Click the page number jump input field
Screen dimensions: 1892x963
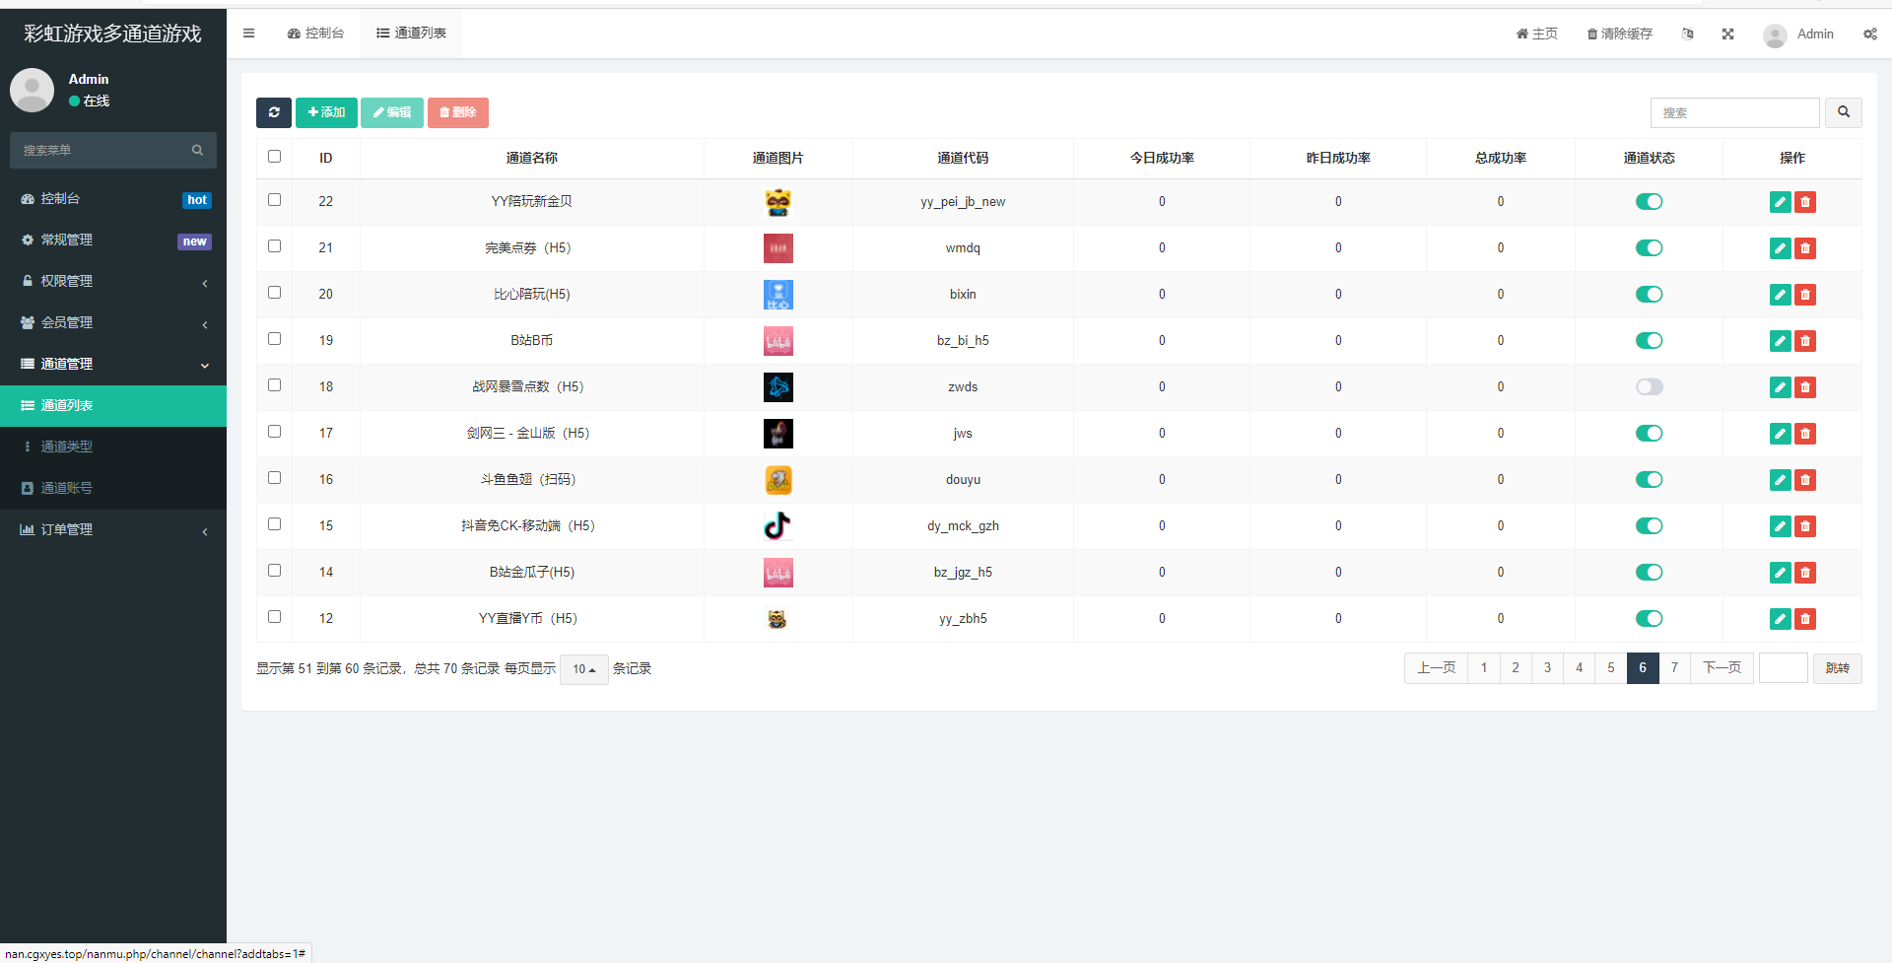(x=1783, y=668)
